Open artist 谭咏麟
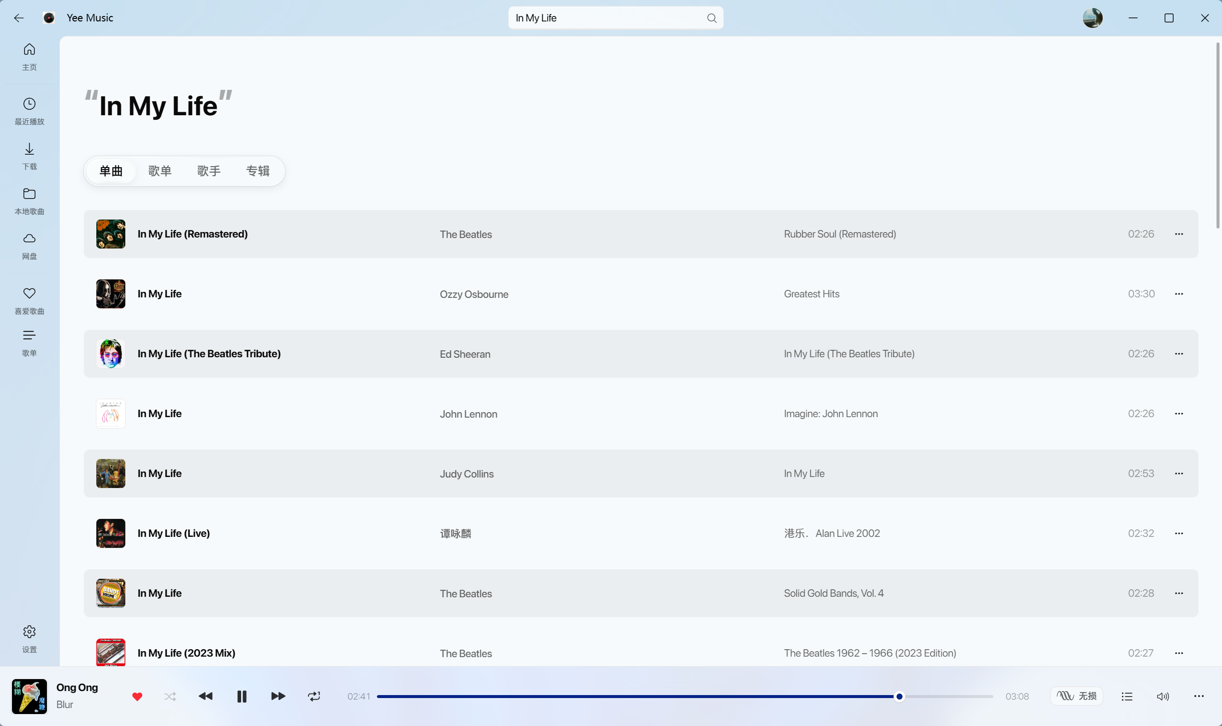Viewport: 1222px width, 726px height. (455, 534)
